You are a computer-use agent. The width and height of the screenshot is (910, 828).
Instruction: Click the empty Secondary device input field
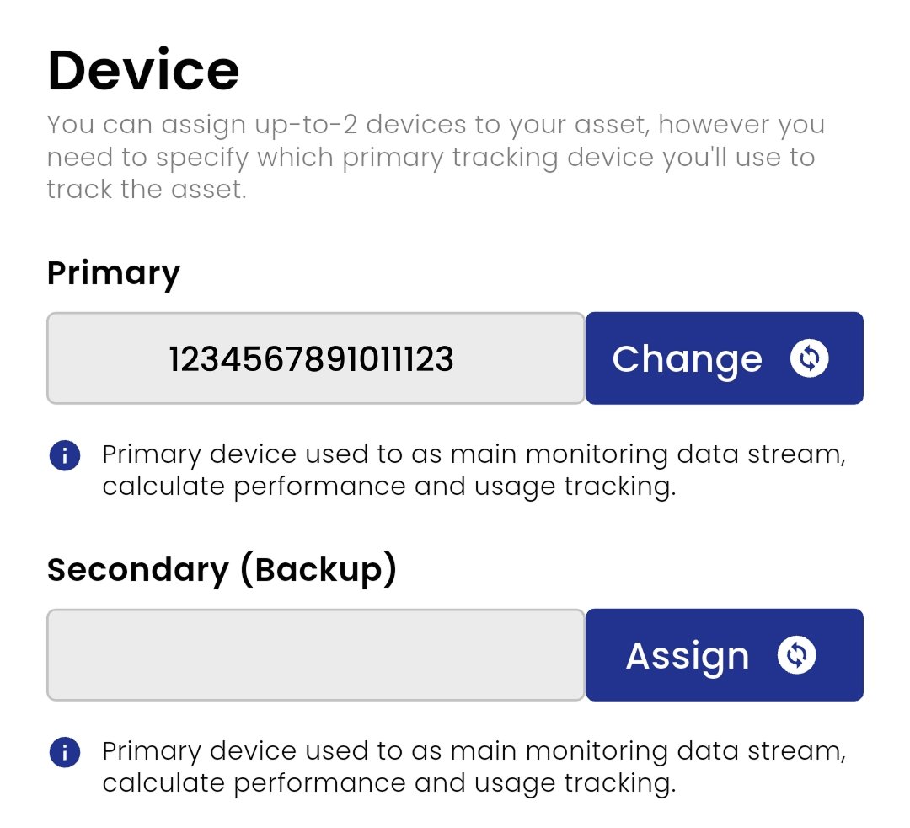coord(316,654)
